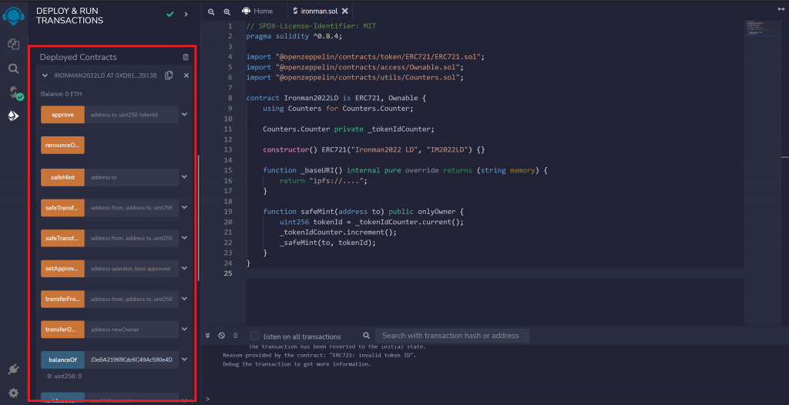Open the Remix logo home icon
Screen dimensions: 789x405
[x=14, y=15]
